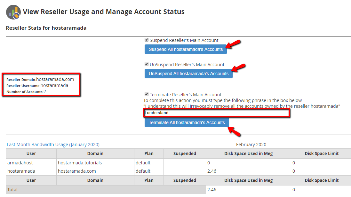This screenshot has height=197, width=351.
Task: Toggle UnSuspend Reseller's Main Account checkbox
Action: (x=147, y=64)
